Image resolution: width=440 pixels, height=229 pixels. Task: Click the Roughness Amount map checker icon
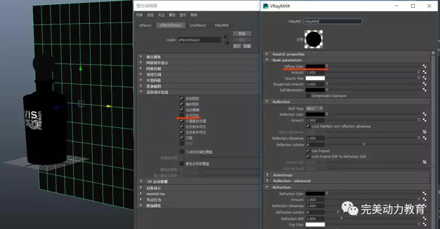pyautogui.click(x=425, y=84)
